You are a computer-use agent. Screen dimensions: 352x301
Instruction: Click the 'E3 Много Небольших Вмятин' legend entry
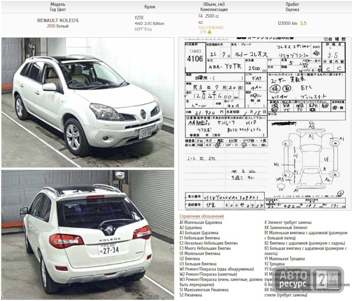pos(205,248)
